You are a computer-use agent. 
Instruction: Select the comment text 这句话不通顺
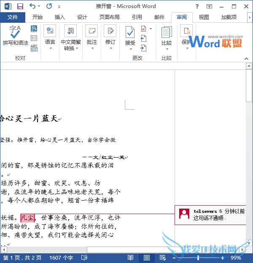click(208, 218)
